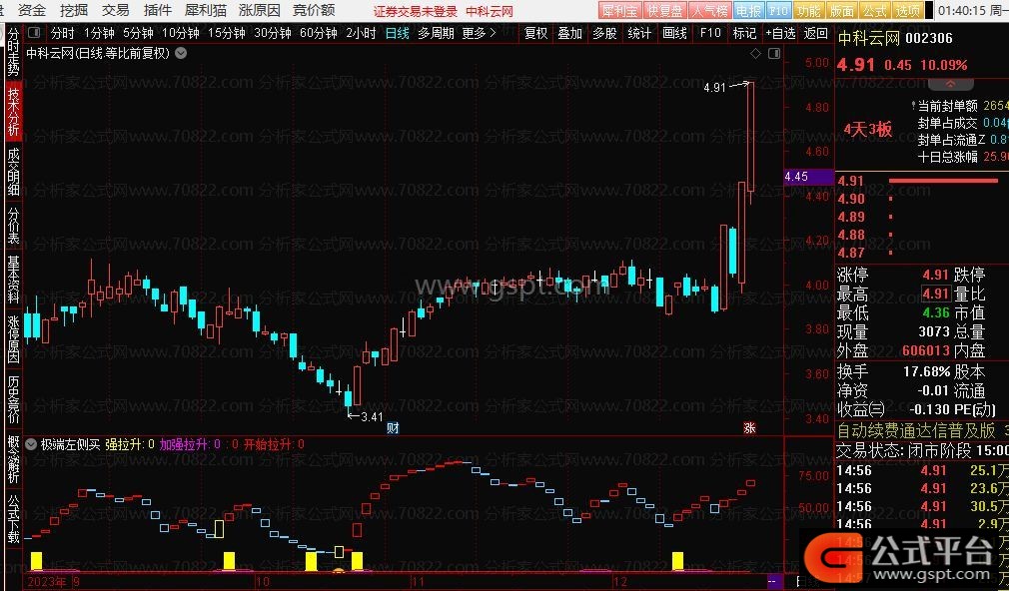Click the 证券交易未登录 login link
The height and width of the screenshot is (591, 1009).
[x=415, y=11]
